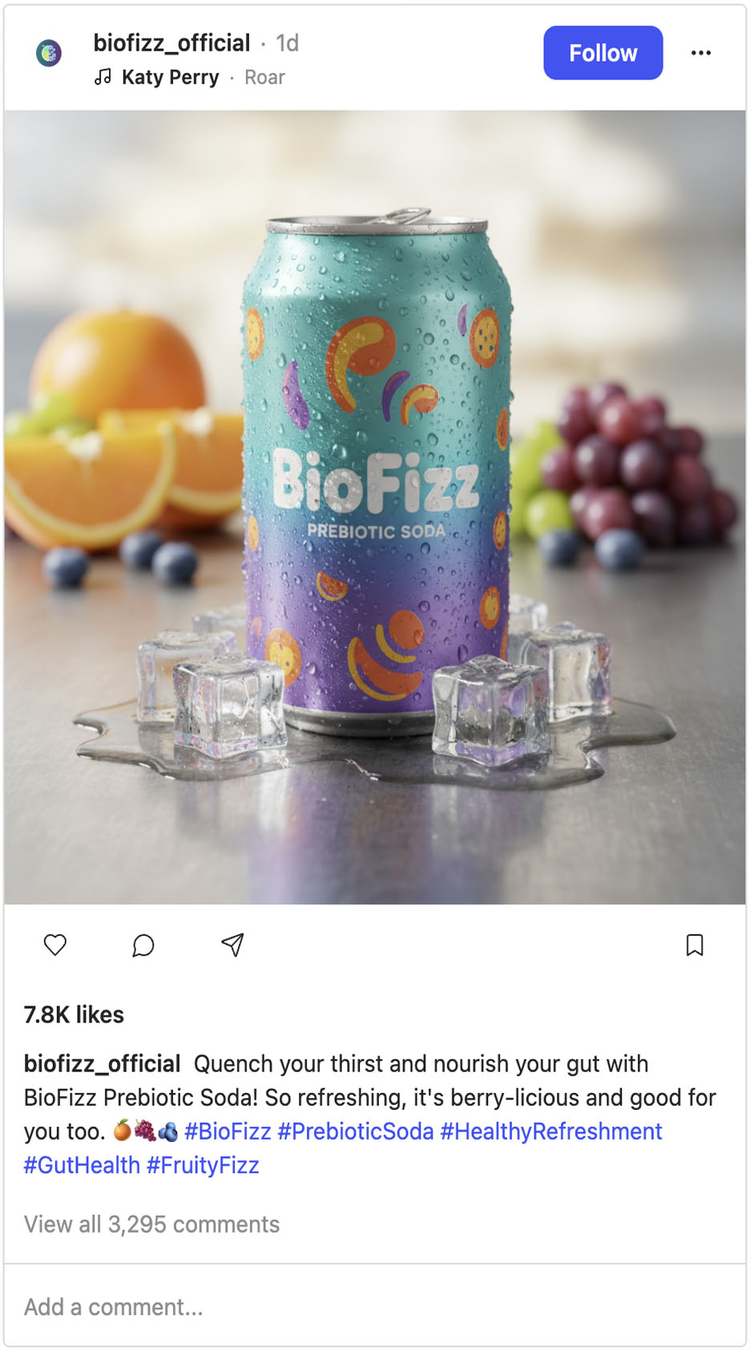750x1352 pixels.
Task: View all 3,295 comments
Action: (x=152, y=1224)
